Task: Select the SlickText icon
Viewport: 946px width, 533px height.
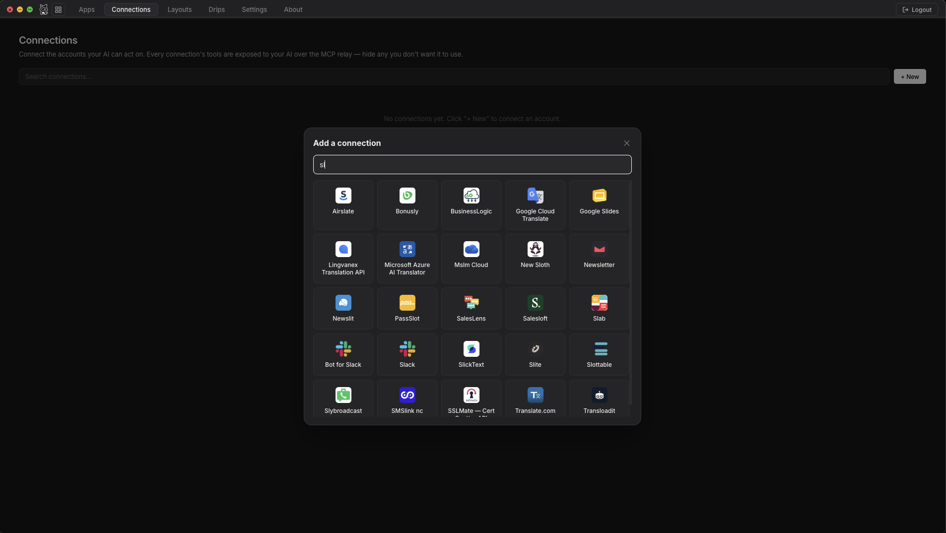Action: coord(471,349)
